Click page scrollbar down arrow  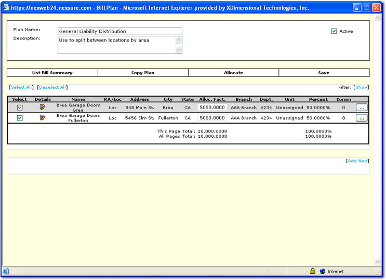[x=377, y=262]
